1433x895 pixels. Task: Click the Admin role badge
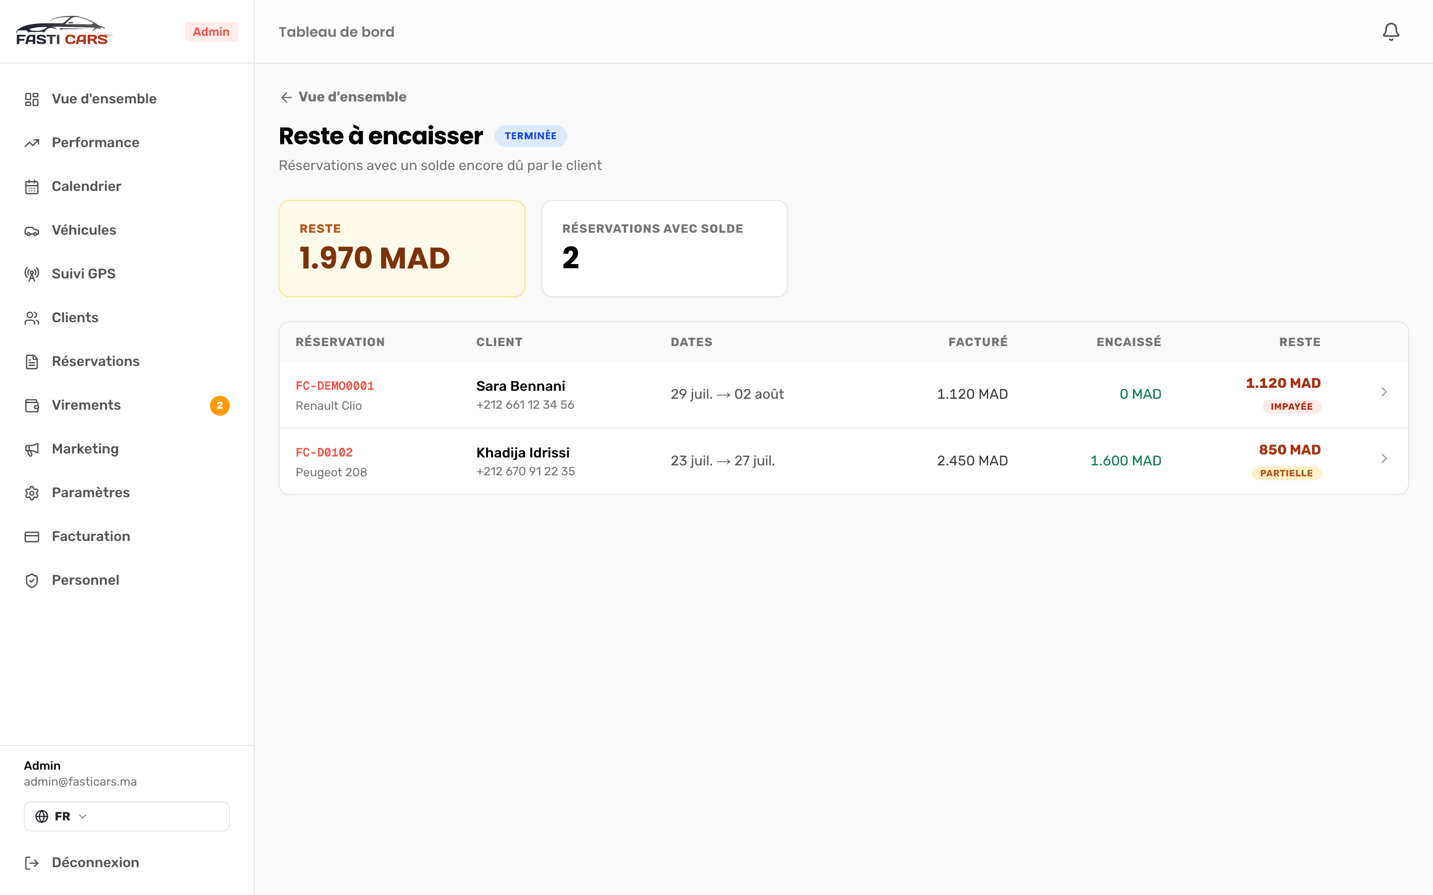pyautogui.click(x=211, y=32)
